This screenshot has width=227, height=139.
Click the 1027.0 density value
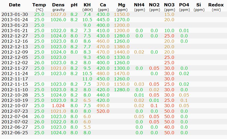(59, 14)
